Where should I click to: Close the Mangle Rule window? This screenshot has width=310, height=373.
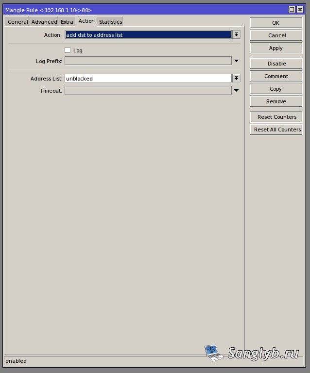[300, 10]
